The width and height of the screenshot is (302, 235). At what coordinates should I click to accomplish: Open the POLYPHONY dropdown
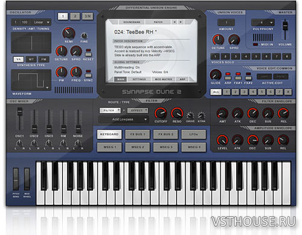pyautogui.click(x=263, y=22)
